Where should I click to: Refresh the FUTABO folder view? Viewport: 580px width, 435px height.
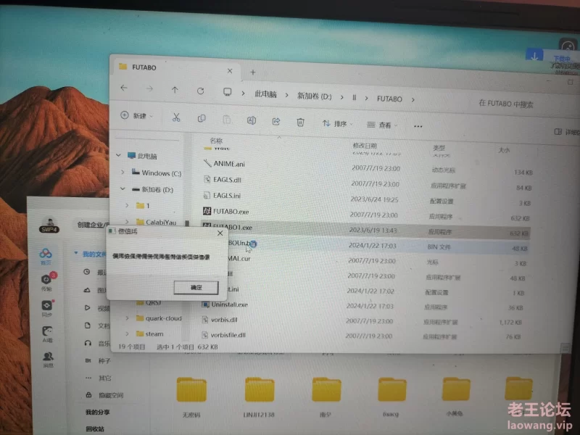click(201, 91)
